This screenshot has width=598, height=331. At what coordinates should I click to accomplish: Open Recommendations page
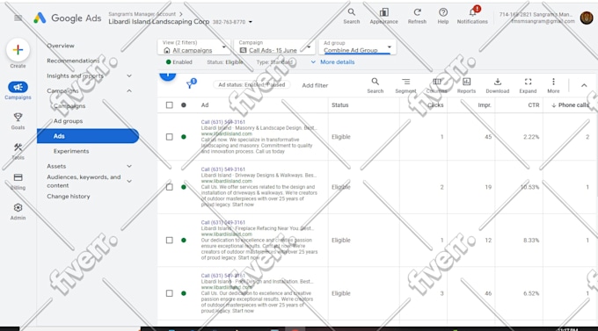[73, 61]
